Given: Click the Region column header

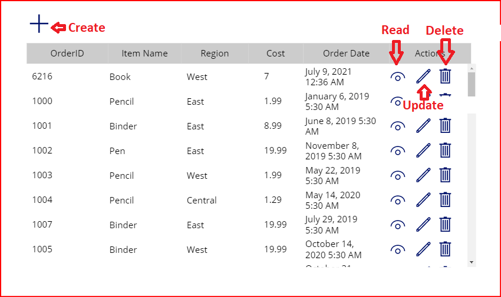Looking at the screenshot, I should 215,54.
